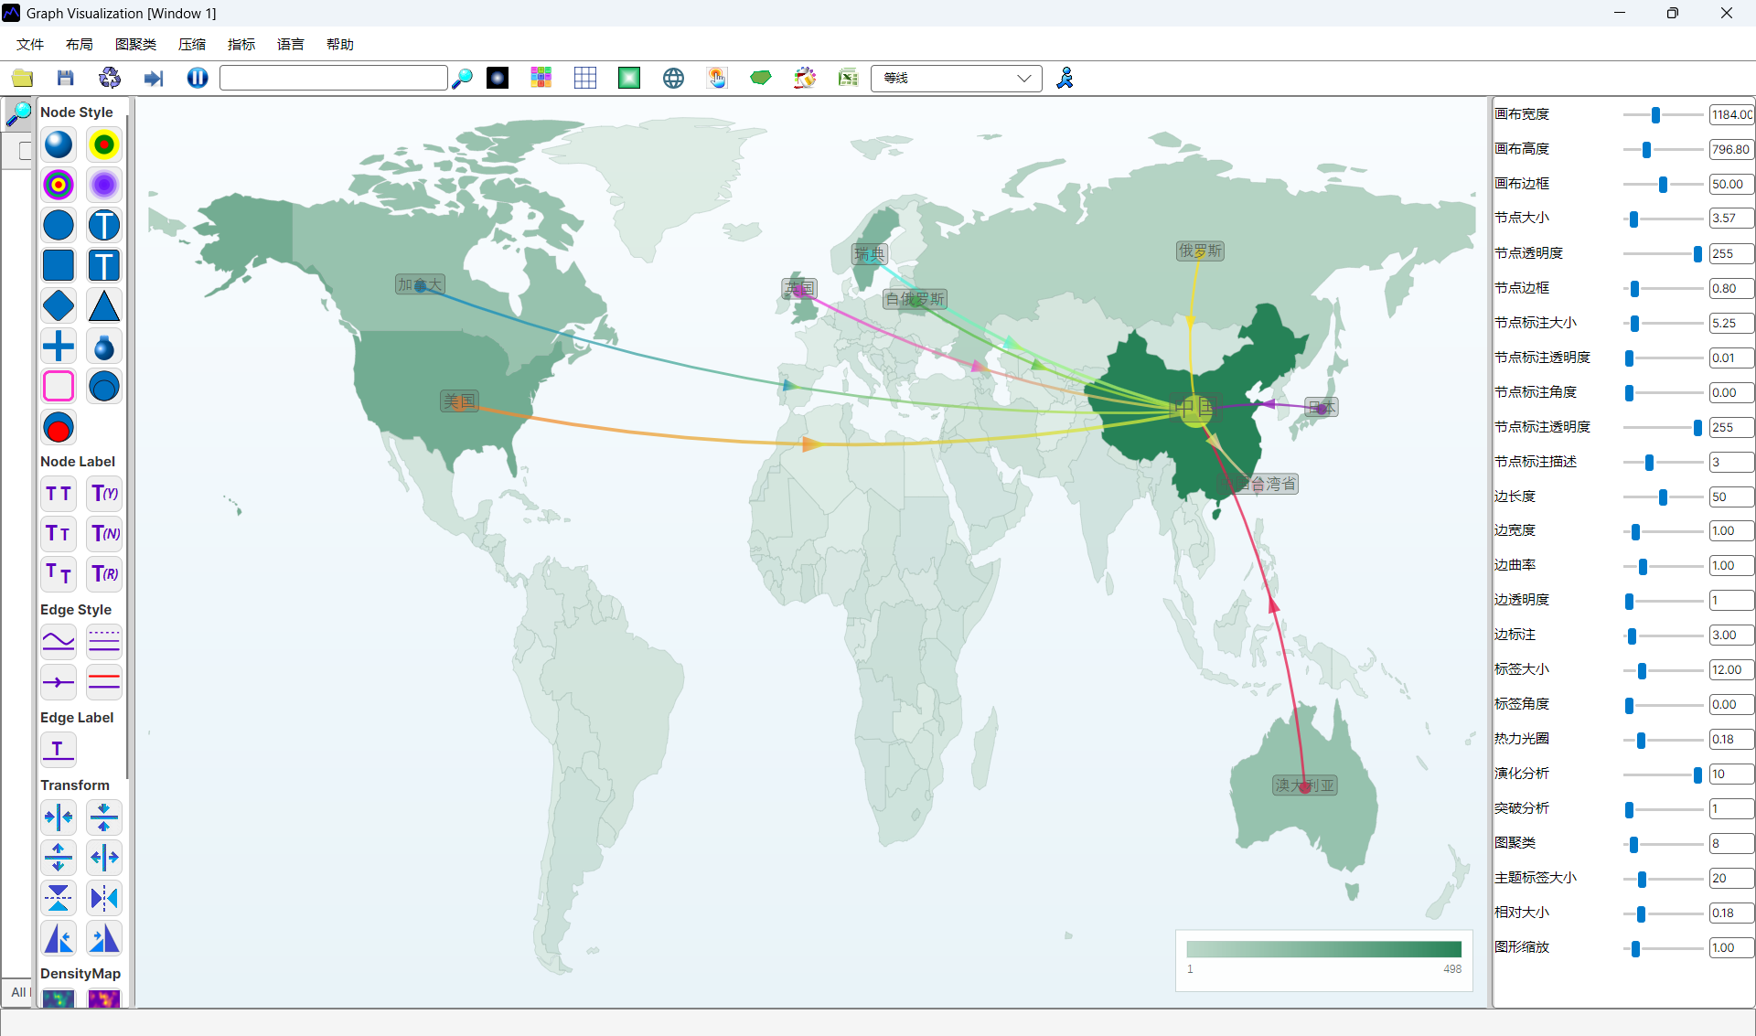The height and width of the screenshot is (1036, 1756).
Task: Click the save disk icon
Action: pos(65,79)
